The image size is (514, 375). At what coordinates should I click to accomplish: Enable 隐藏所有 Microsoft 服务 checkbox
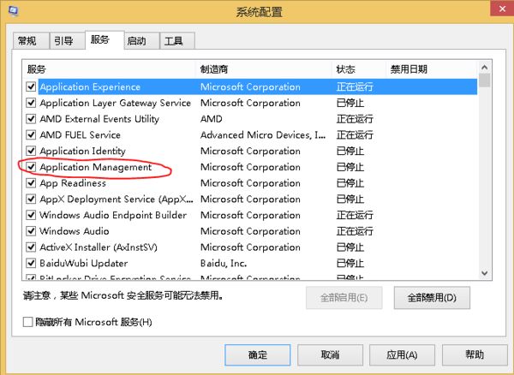[x=28, y=322]
